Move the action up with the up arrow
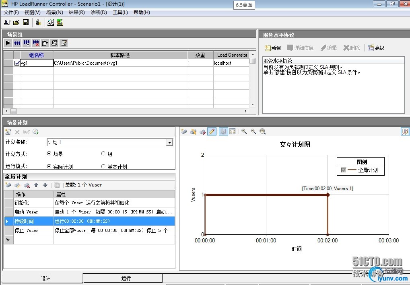This screenshot has height=285, width=410. (x=36, y=185)
